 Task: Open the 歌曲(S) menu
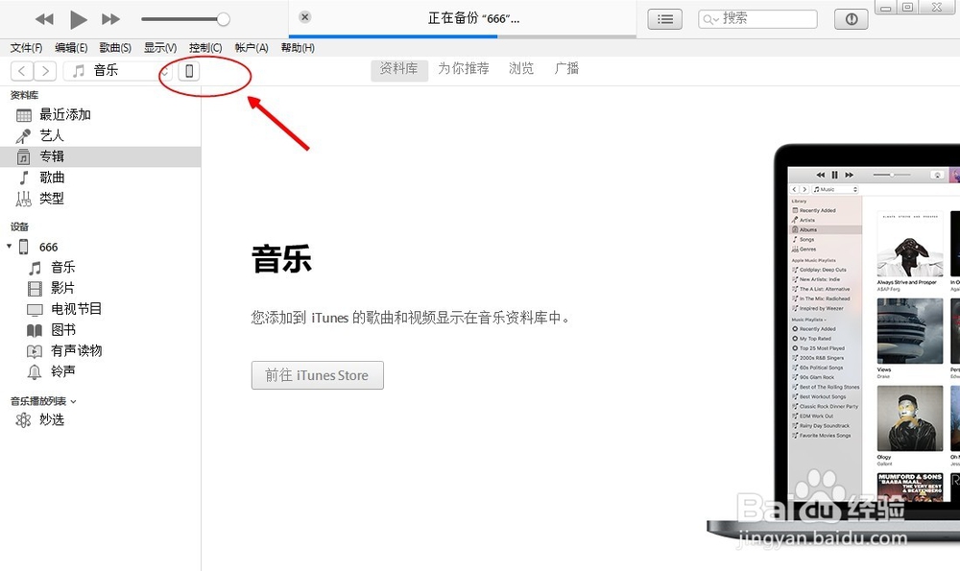coord(115,48)
